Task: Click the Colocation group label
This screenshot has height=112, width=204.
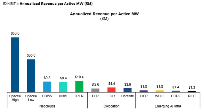Action: point(112,106)
